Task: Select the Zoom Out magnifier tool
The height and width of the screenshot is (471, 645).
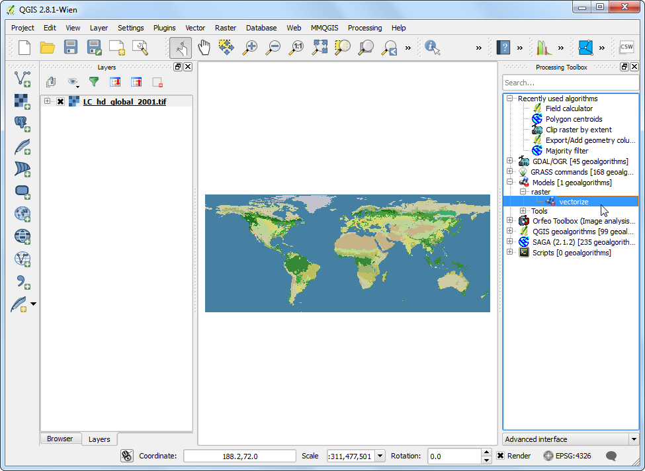Action: (273, 48)
